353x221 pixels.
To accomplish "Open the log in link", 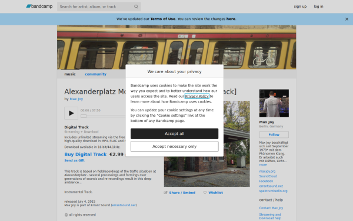I will (x=318, y=6).
